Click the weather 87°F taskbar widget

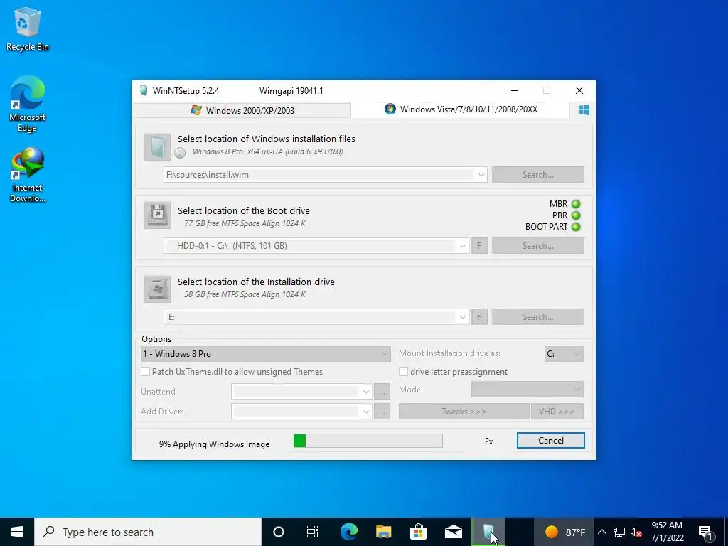[x=565, y=532]
